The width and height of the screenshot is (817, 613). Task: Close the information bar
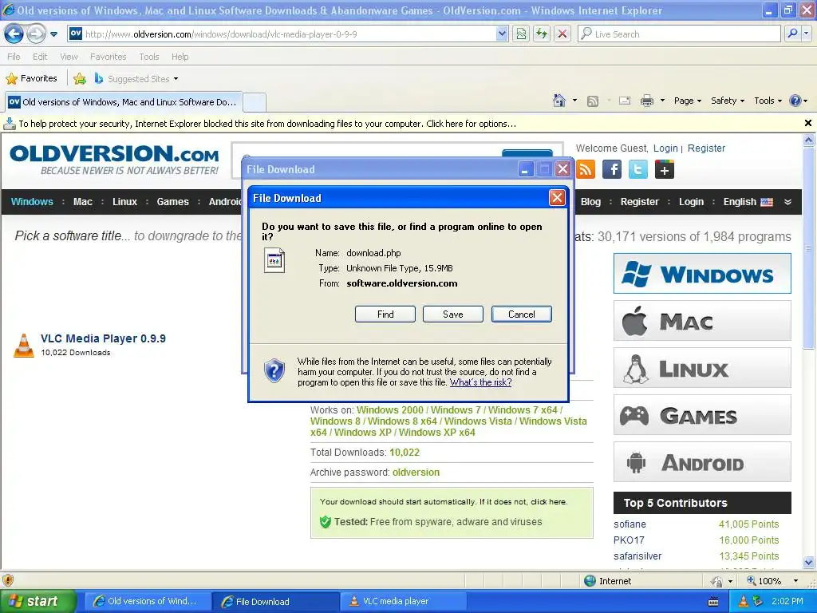[x=807, y=123]
